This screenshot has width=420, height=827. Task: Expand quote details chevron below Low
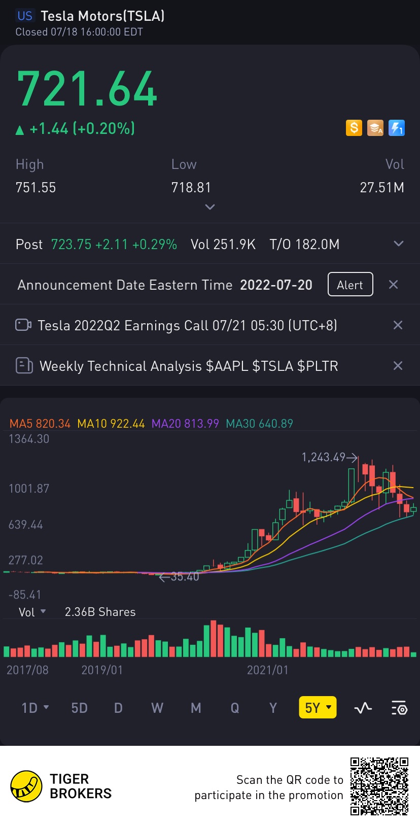tap(210, 207)
